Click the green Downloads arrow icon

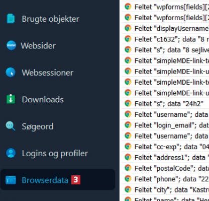click(x=11, y=99)
